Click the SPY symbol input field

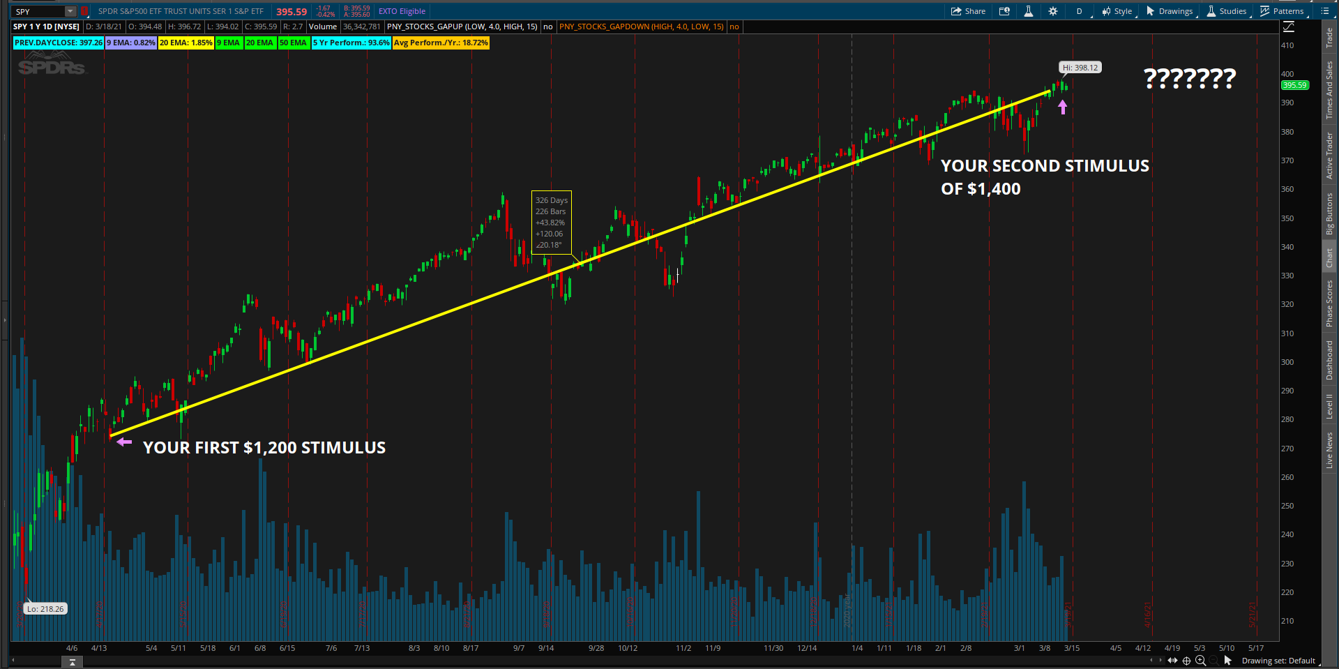pyautogui.click(x=39, y=11)
